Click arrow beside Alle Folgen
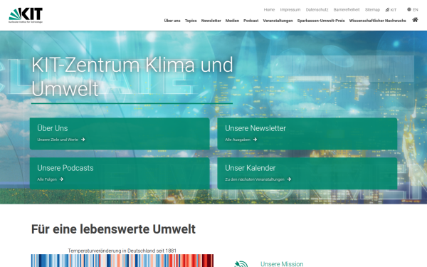The height and width of the screenshot is (267, 427). coord(61,179)
